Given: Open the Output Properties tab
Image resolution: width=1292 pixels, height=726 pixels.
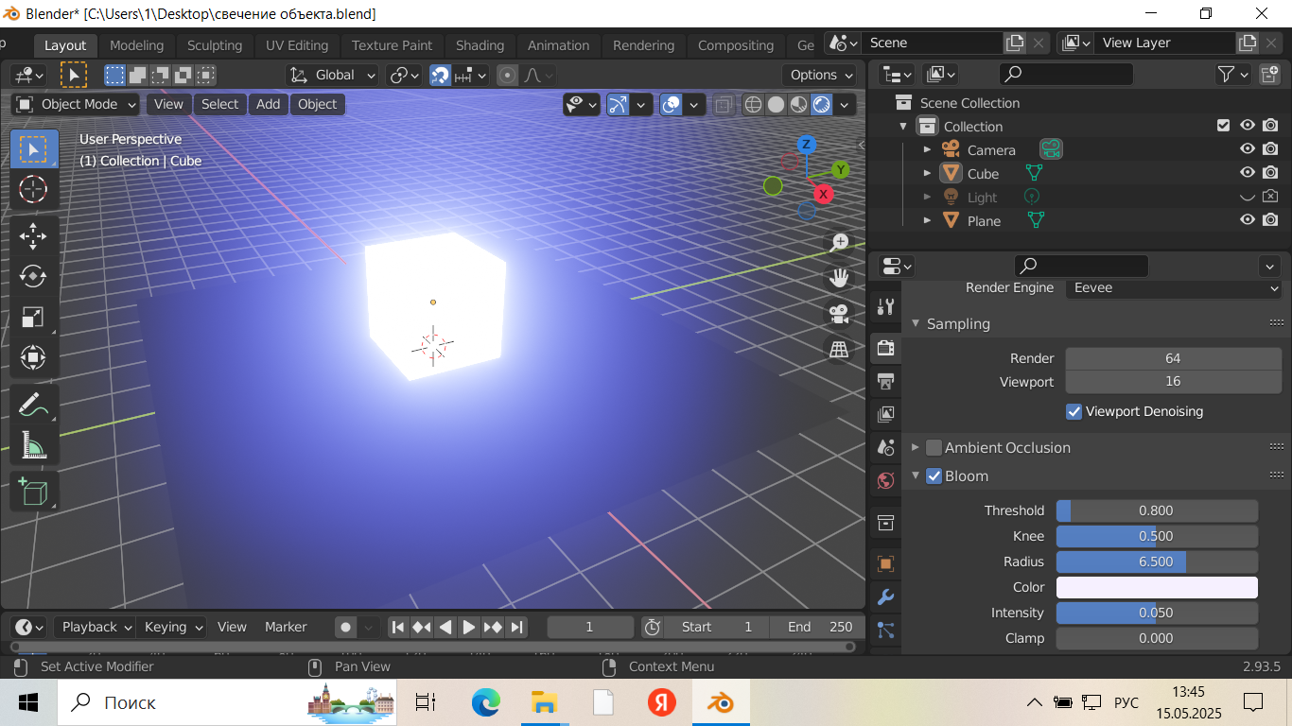Looking at the screenshot, I should [886, 382].
